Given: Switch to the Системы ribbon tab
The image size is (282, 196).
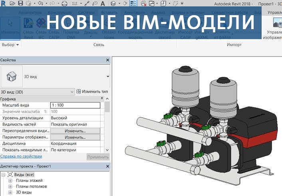Looking at the screenshot, I should (x=86, y=12).
